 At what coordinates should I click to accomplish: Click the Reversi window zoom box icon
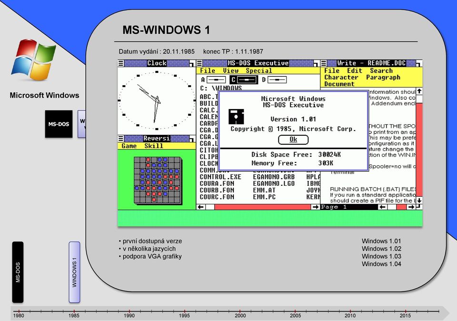pyautogui.click(x=192, y=139)
